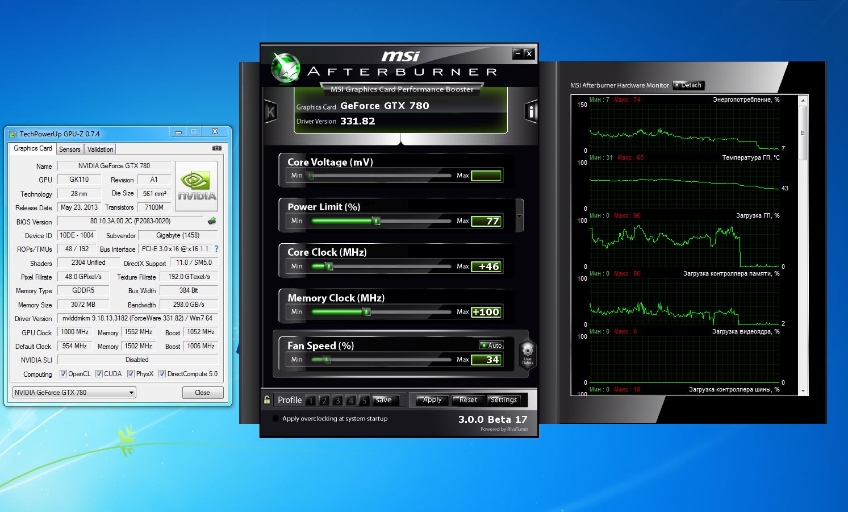Image resolution: width=848 pixels, height=512 pixels.
Task: Enable Apply overclocking at system startup
Action: point(276,419)
